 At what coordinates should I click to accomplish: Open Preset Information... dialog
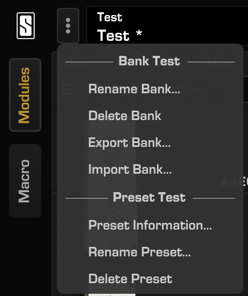(150, 225)
